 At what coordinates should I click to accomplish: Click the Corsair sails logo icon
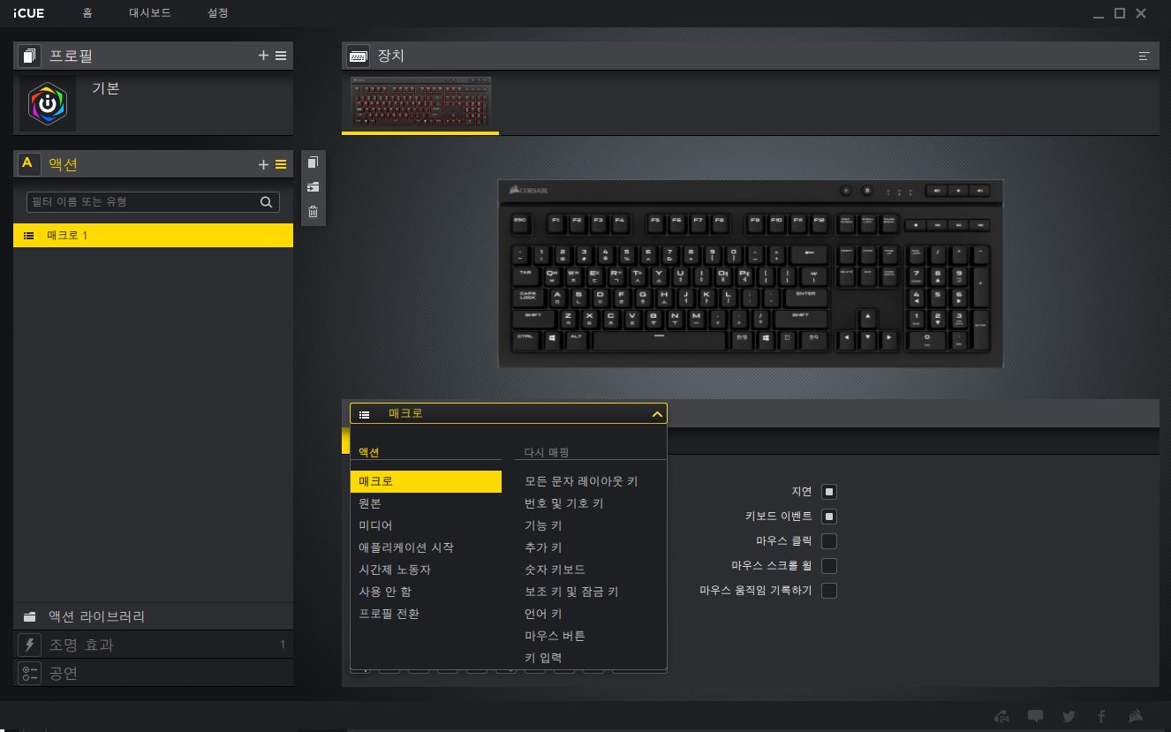pyautogui.click(x=1137, y=716)
